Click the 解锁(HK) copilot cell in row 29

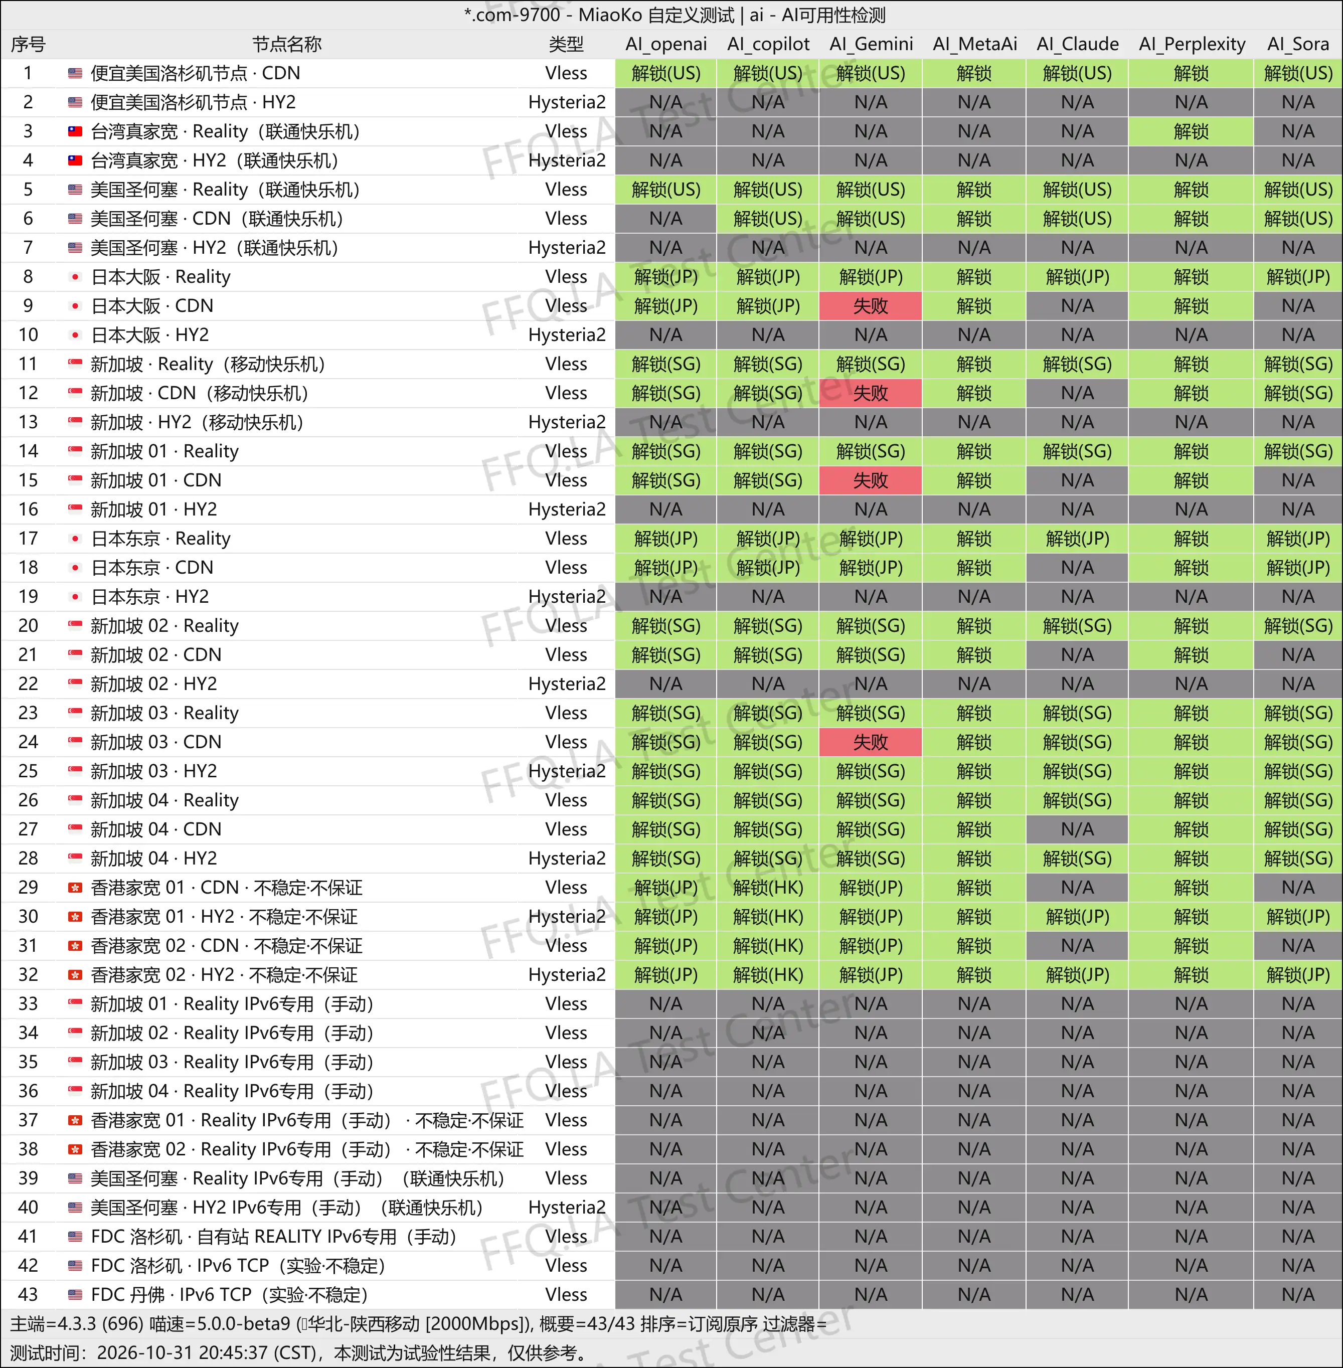pyautogui.click(x=767, y=887)
